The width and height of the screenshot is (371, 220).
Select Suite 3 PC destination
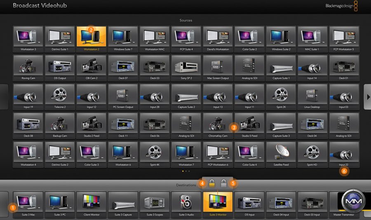60,205
